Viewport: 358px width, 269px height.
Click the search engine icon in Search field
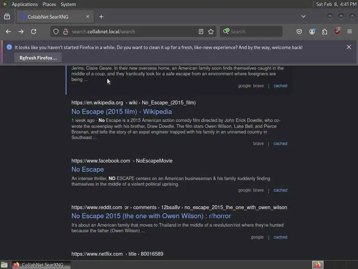(x=226, y=31)
